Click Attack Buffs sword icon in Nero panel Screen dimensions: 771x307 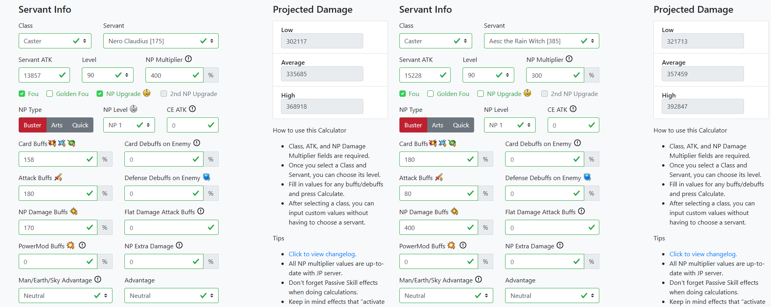[58, 177]
